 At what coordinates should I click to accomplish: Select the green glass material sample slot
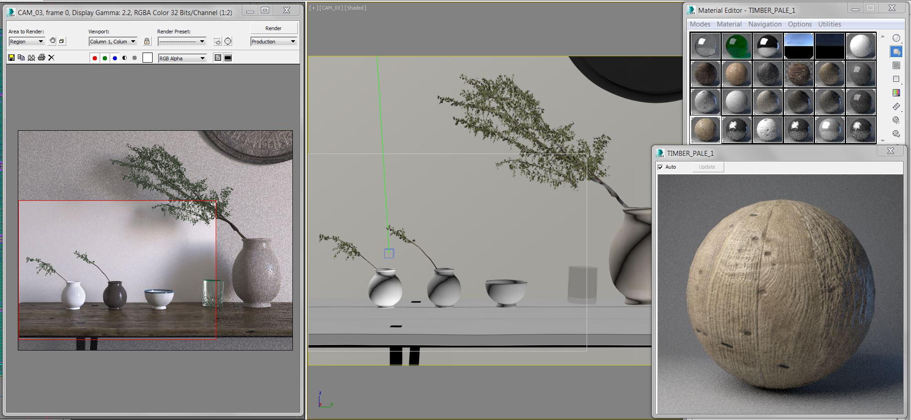tap(736, 46)
